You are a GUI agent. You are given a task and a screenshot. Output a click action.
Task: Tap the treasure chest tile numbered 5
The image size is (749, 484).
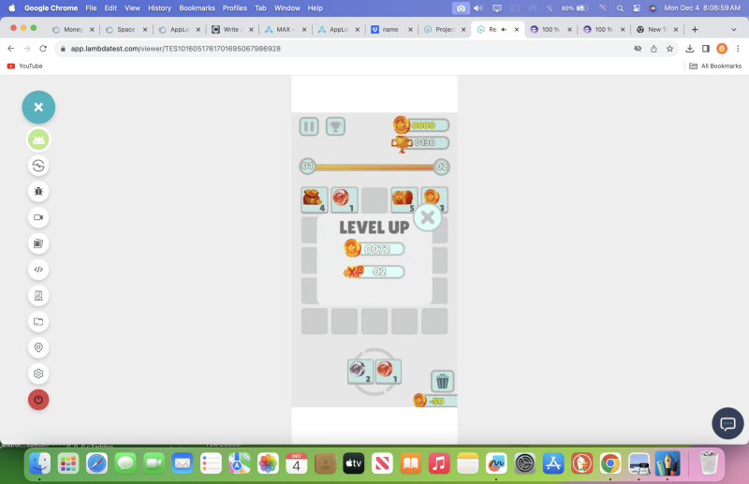(x=404, y=199)
